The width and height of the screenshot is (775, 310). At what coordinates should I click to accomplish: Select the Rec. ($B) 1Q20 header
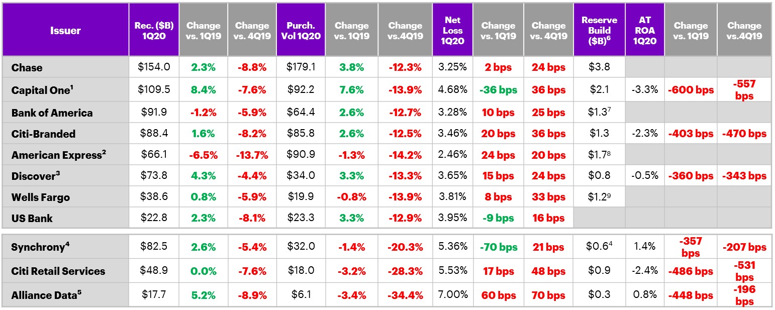[154, 30]
